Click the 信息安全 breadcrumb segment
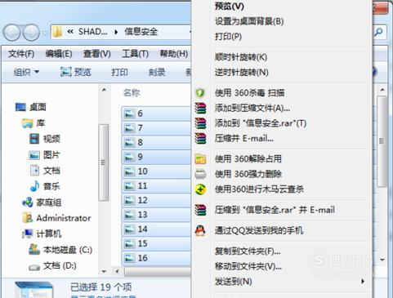The height and width of the screenshot is (298, 393). tap(141, 32)
